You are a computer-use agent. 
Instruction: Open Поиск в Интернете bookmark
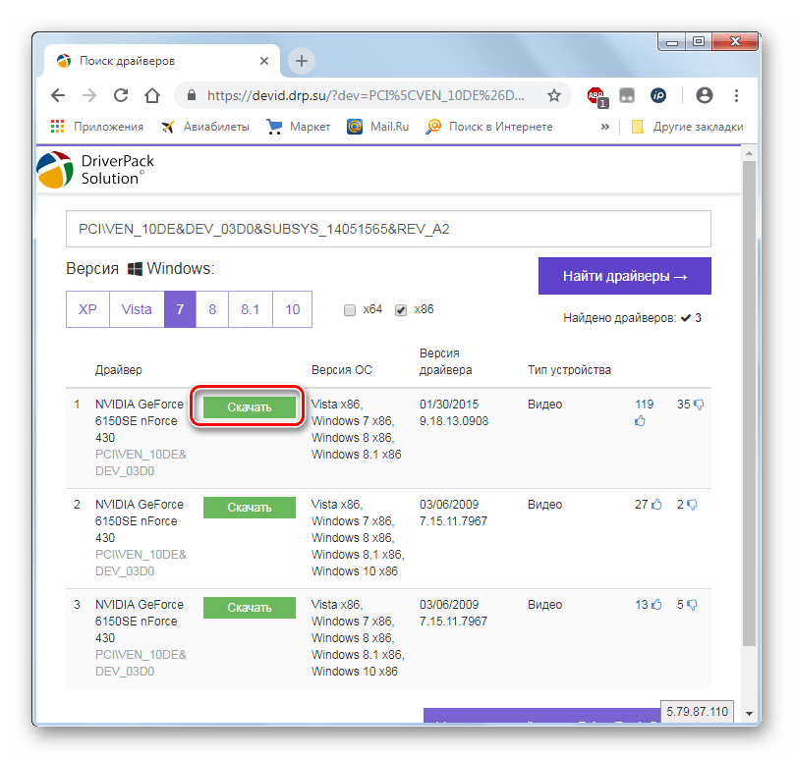(x=489, y=127)
